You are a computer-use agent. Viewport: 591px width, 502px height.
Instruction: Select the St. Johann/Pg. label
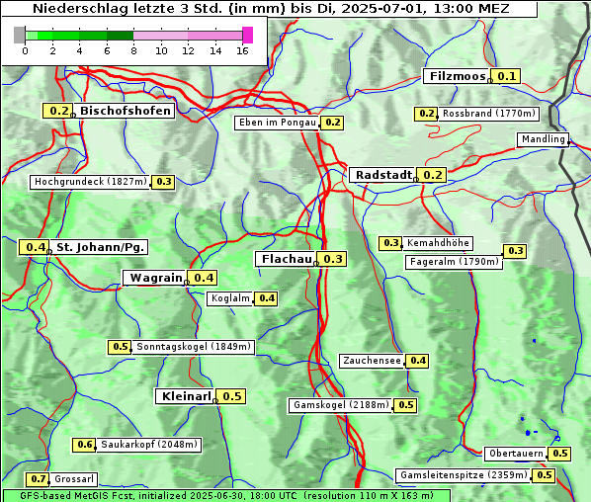click(x=100, y=247)
